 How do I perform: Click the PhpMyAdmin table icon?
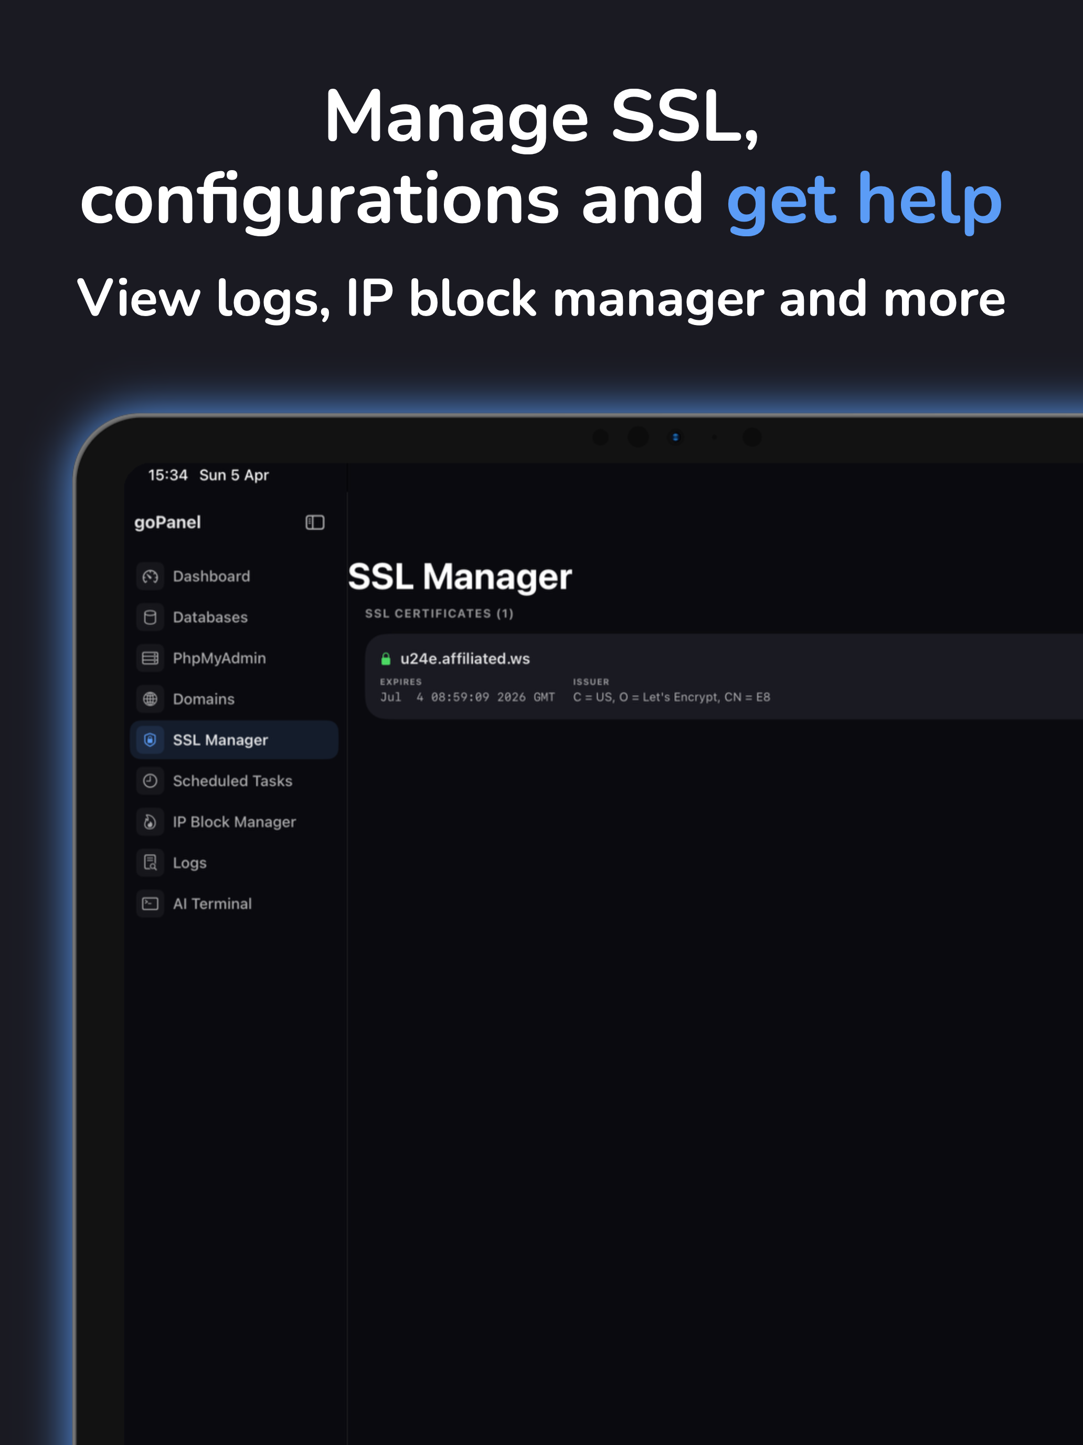(150, 658)
